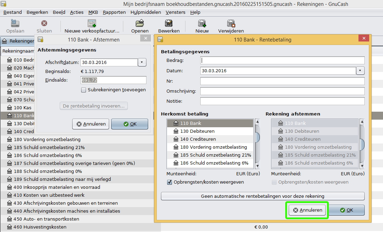The width and height of the screenshot is (383, 232).
Task: Click OK in Rentebetaling dialog
Action: click(x=346, y=210)
